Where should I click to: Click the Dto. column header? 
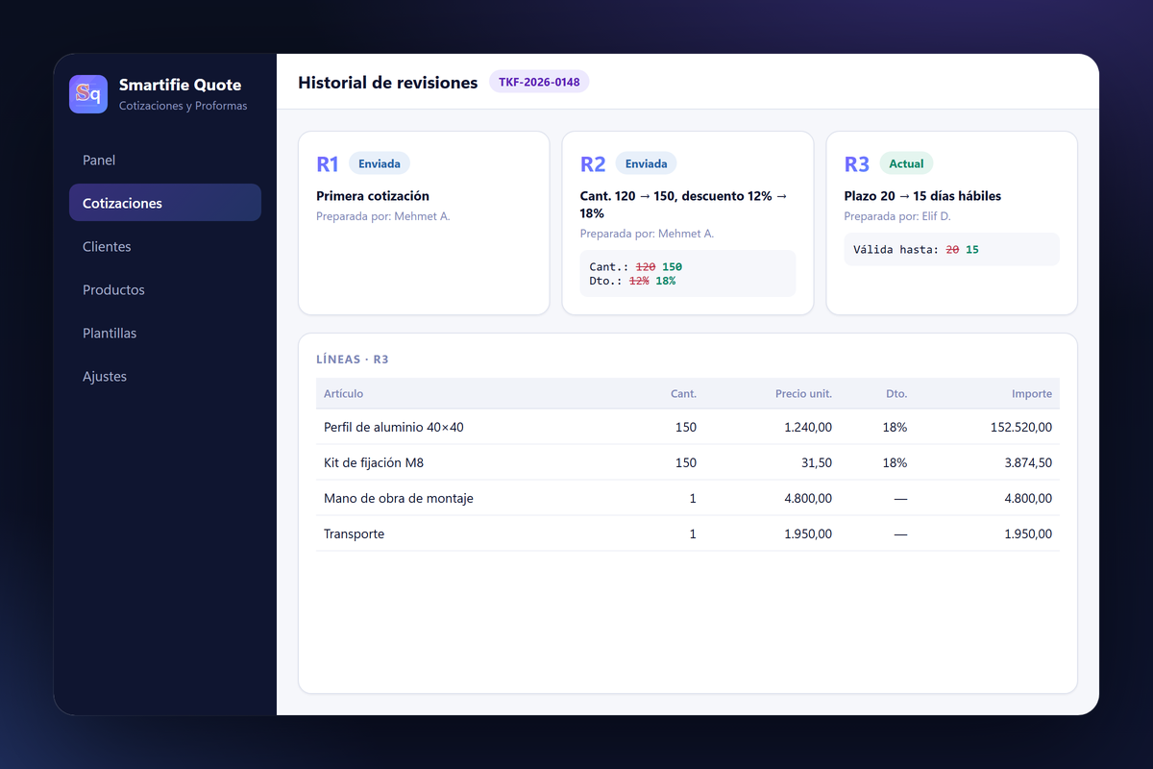(x=896, y=393)
